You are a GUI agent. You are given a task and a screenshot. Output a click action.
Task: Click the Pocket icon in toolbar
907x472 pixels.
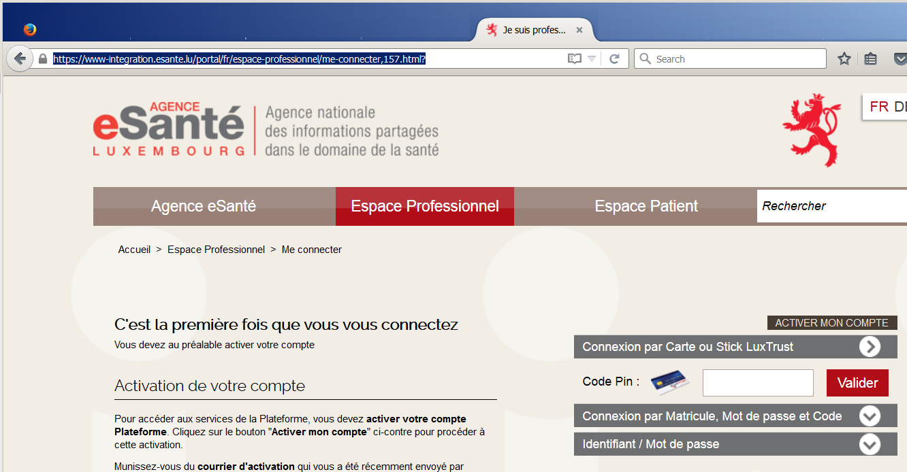coord(899,59)
